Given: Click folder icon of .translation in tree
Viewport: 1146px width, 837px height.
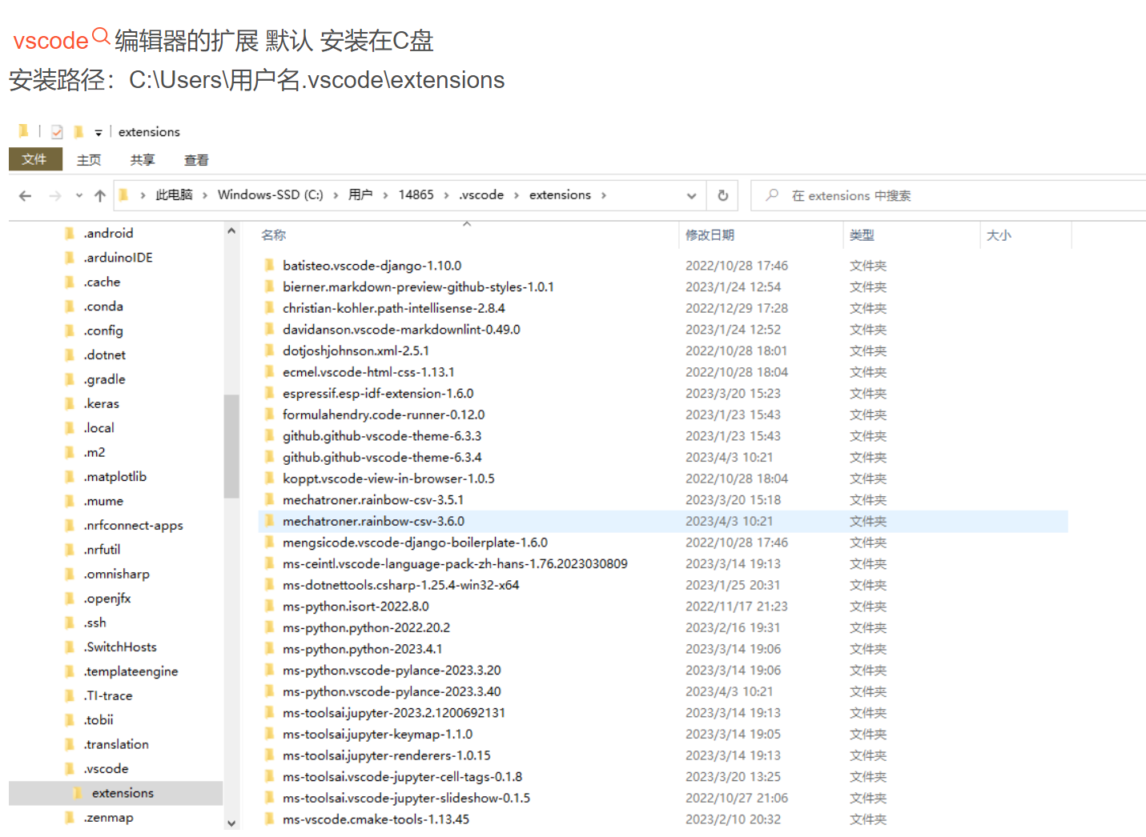Looking at the screenshot, I should coord(70,744).
